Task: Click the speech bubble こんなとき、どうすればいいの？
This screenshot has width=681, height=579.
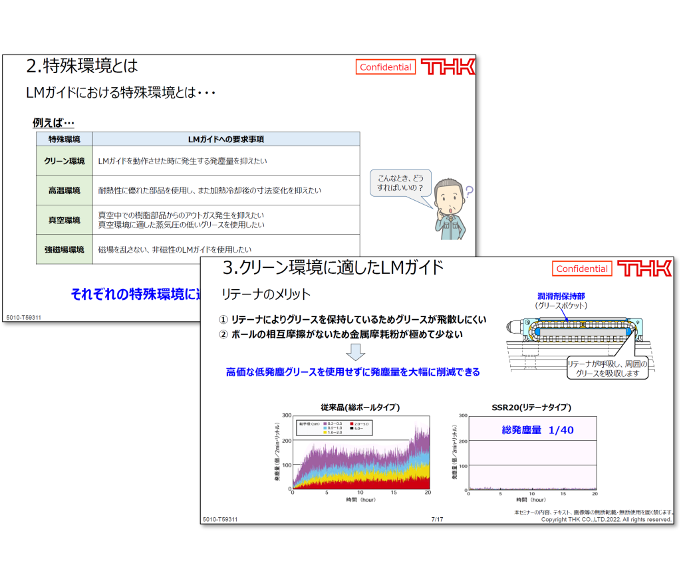Action: 400,183
